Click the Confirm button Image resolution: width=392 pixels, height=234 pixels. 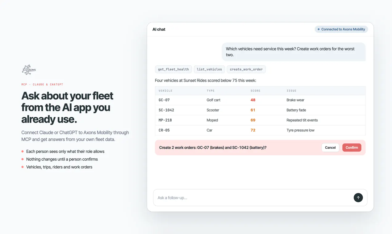point(352,147)
